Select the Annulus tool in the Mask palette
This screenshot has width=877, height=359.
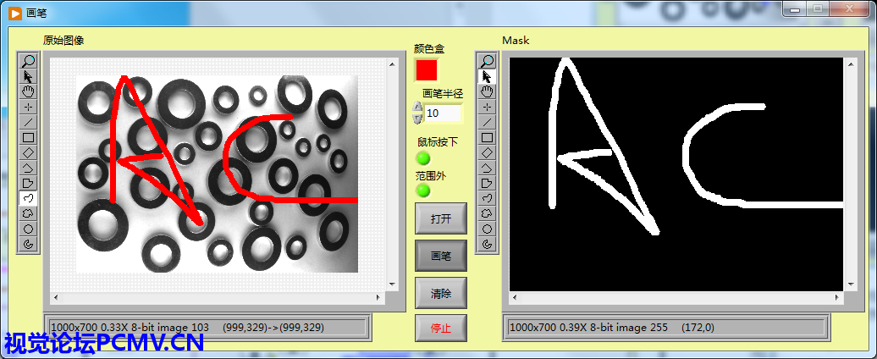point(487,244)
